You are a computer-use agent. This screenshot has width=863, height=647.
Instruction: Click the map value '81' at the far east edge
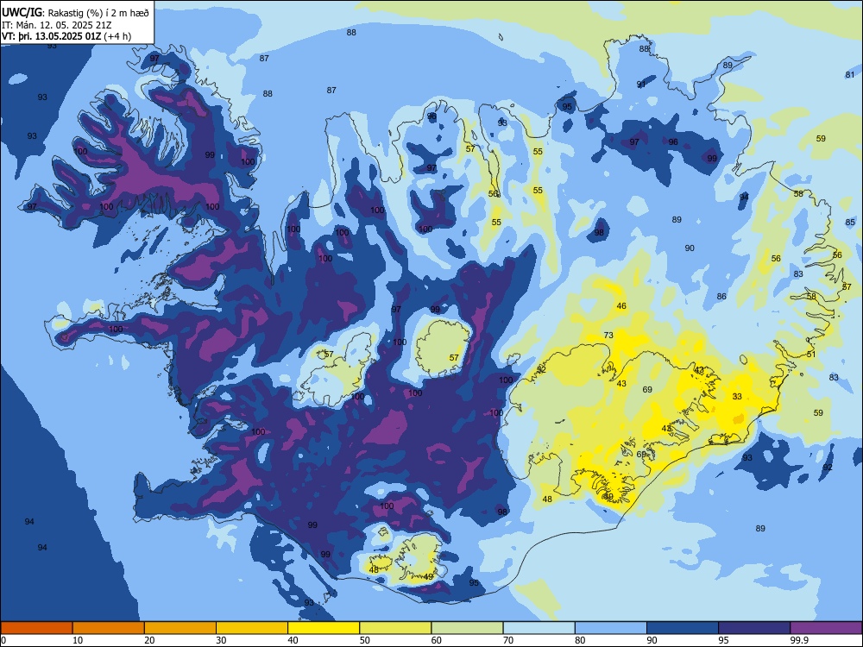[x=850, y=75]
